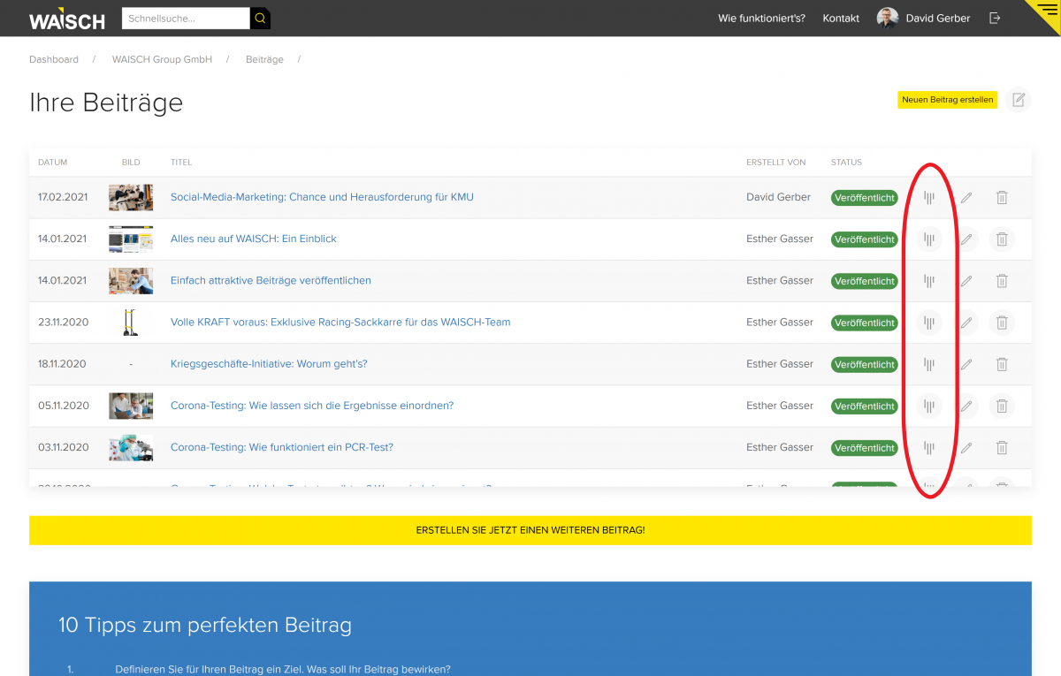Delete the Kriegsgeschäfte-Initiative post
Screen dimensions: 1061x676
(x=1002, y=364)
